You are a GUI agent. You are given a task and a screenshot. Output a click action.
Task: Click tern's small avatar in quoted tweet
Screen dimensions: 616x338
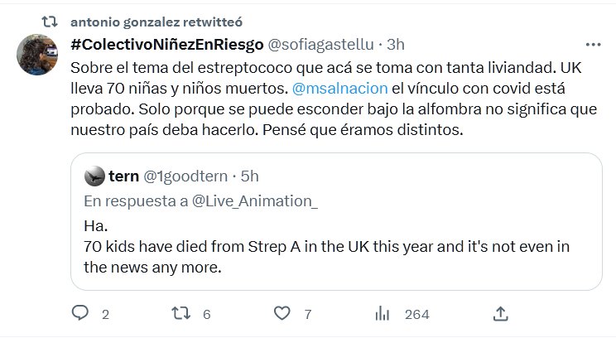point(95,176)
